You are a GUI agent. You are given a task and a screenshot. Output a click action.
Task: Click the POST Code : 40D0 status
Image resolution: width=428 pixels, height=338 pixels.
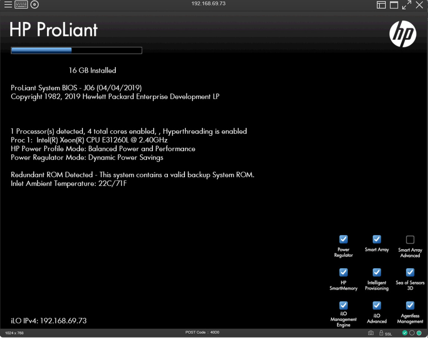pyautogui.click(x=202, y=332)
